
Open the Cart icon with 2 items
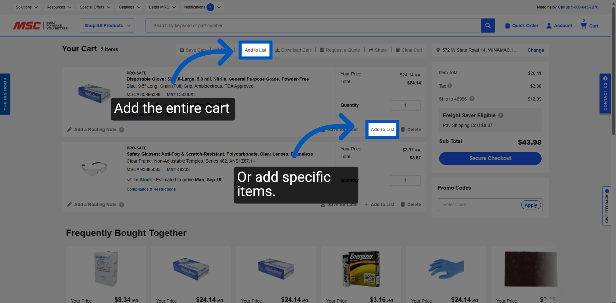click(x=583, y=26)
